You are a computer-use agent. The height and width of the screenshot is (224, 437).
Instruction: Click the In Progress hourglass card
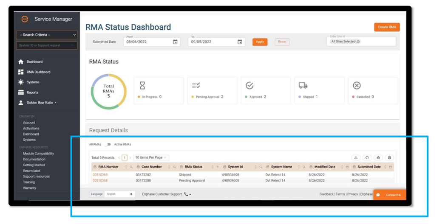[x=159, y=90]
